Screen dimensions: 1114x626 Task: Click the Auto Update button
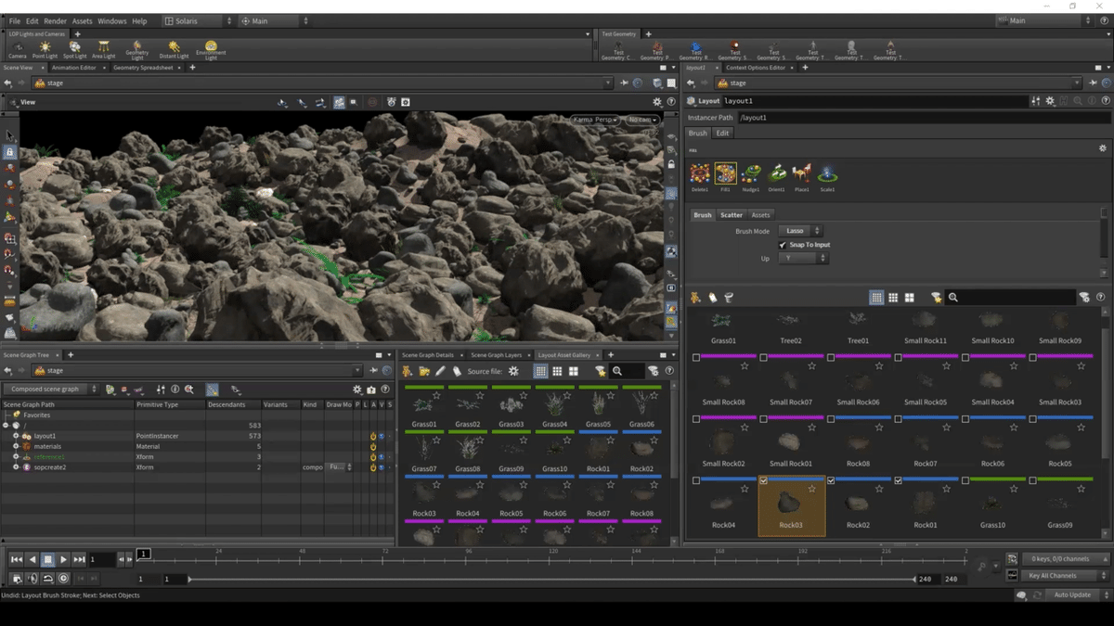[1072, 594]
